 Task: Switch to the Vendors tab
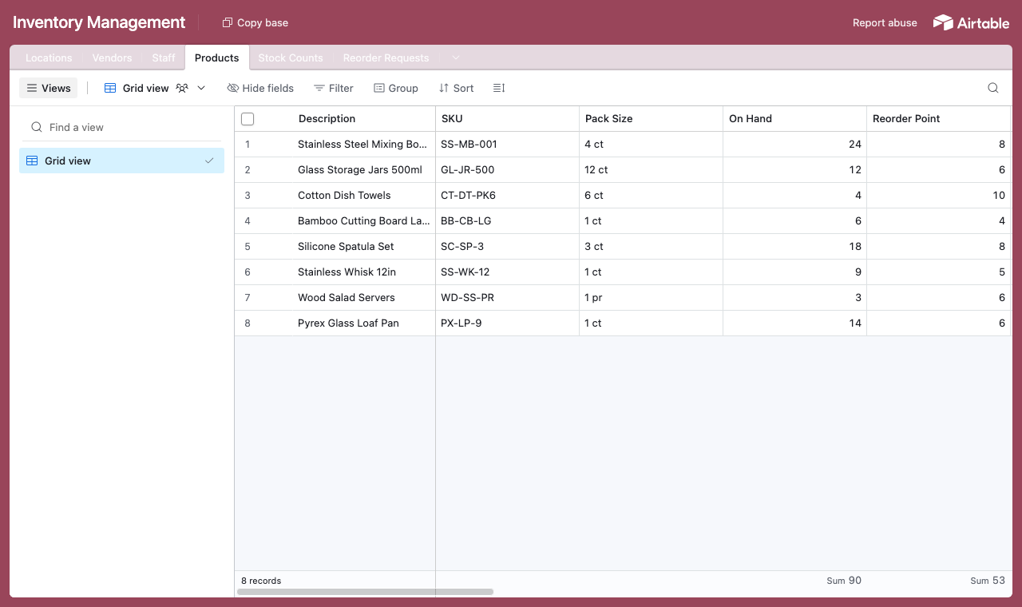coord(113,58)
